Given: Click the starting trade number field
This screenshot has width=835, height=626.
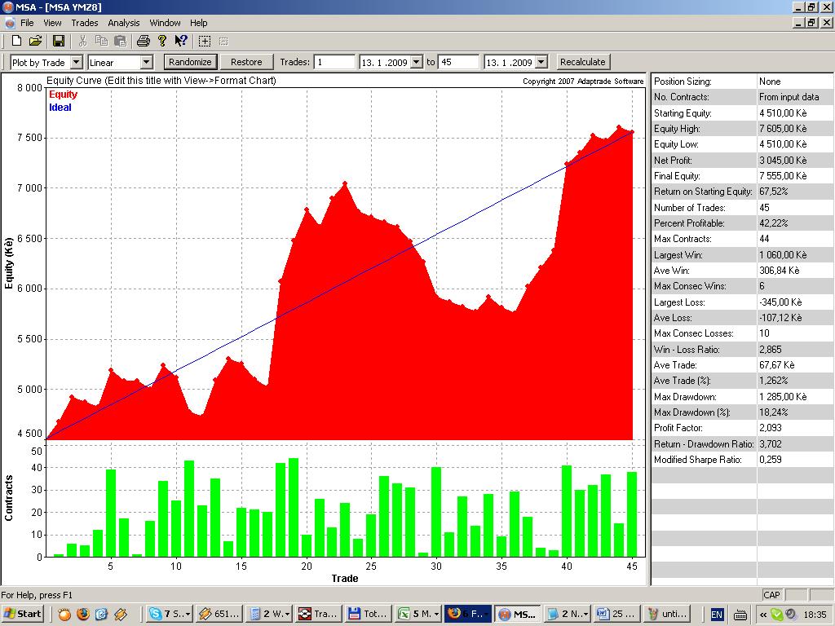Looking at the screenshot, I should point(334,62).
